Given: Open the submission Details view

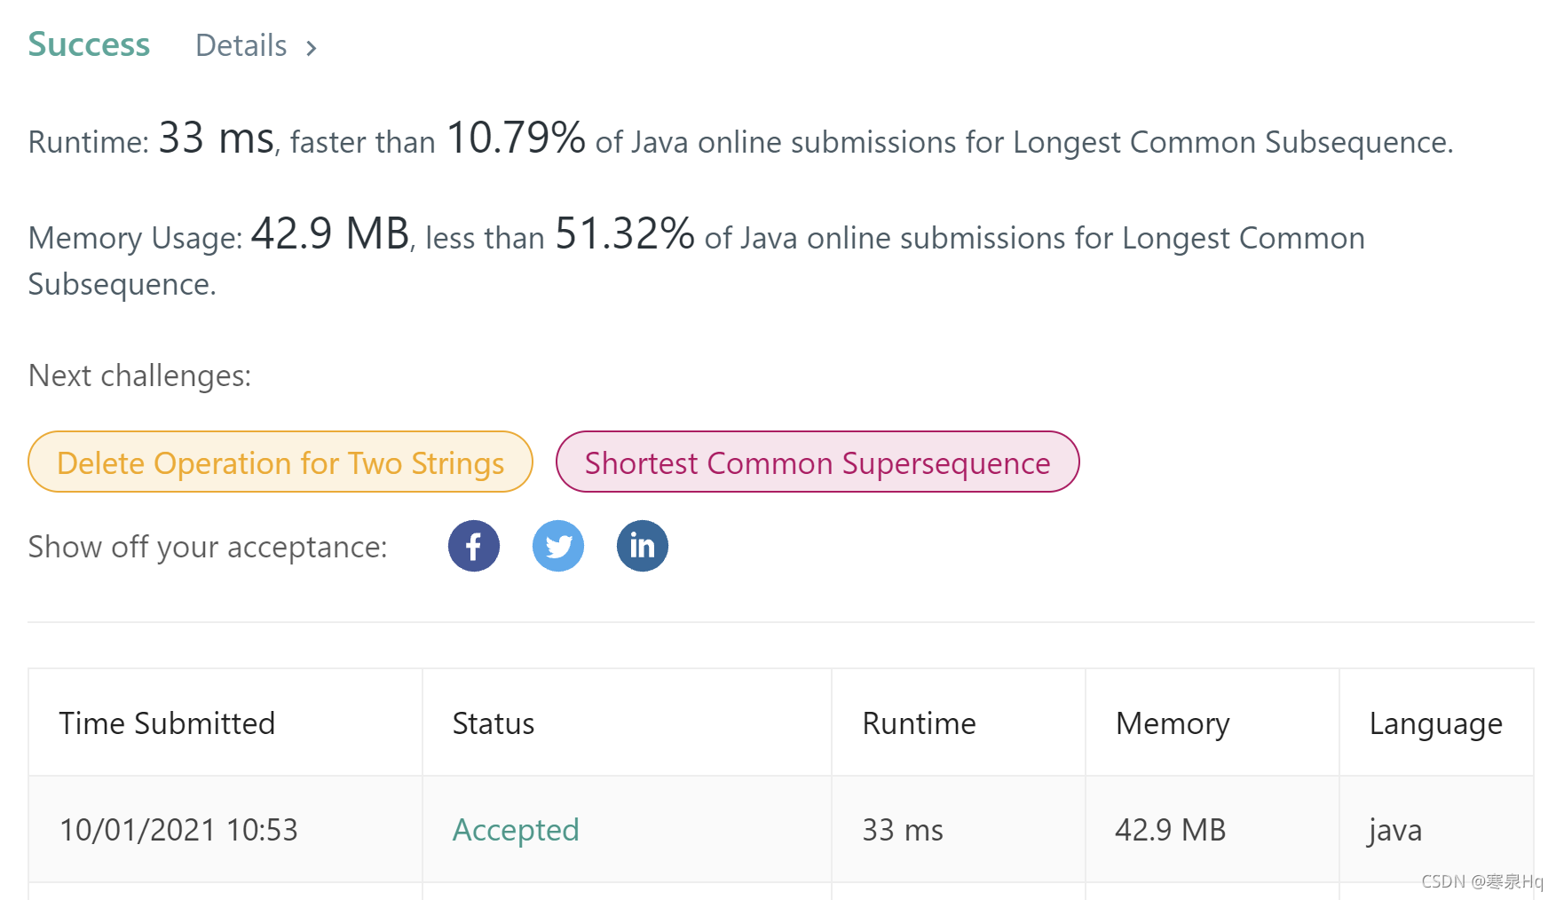Looking at the screenshot, I should click(x=241, y=45).
